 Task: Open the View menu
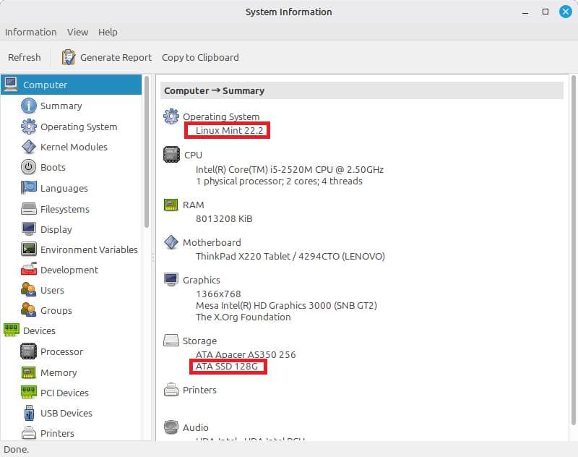pos(77,32)
